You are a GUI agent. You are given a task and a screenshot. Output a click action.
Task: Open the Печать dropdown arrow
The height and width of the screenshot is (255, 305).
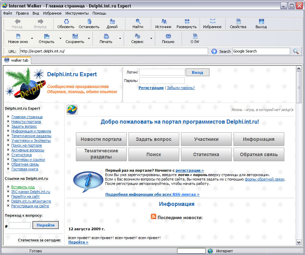120,39
